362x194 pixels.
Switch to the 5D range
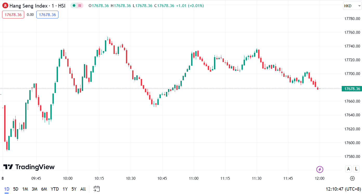tap(16, 189)
